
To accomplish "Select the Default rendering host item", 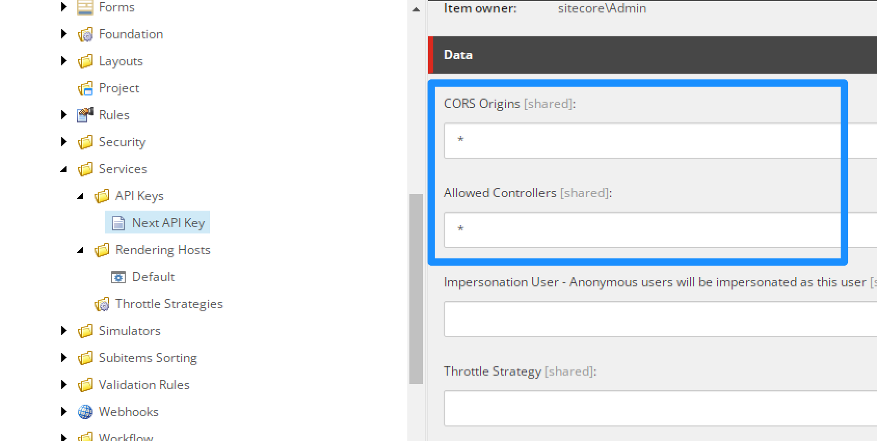I will pyautogui.click(x=153, y=277).
